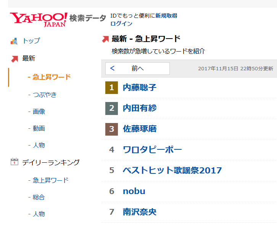This screenshot has width=277, height=225.
Task: Click the トップ chart icon in sidebar
Action: pos(14,41)
